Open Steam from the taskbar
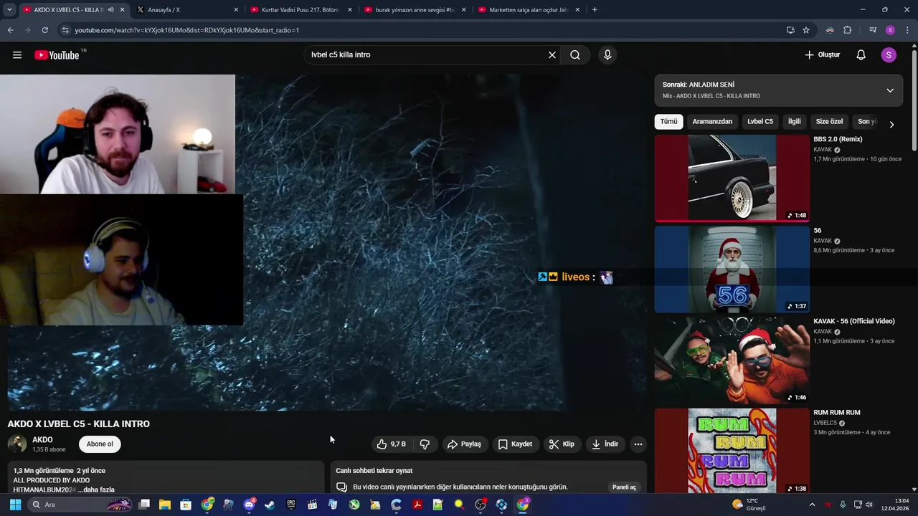The image size is (918, 516). pyautogui.click(x=270, y=505)
